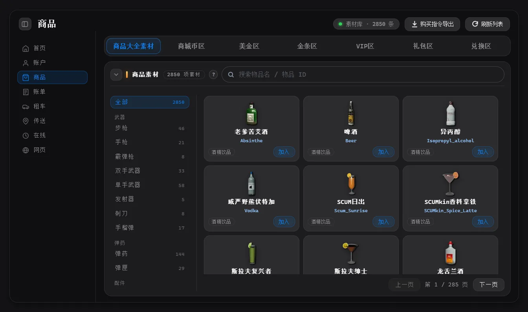The width and height of the screenshot is (528, 312).
Task: Open 网页 web page item
Action: click(52, 150)
